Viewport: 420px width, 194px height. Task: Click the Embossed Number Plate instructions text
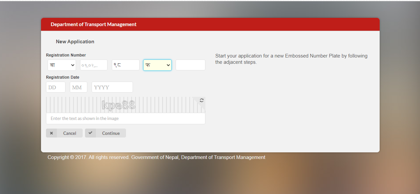coord(291,59)
